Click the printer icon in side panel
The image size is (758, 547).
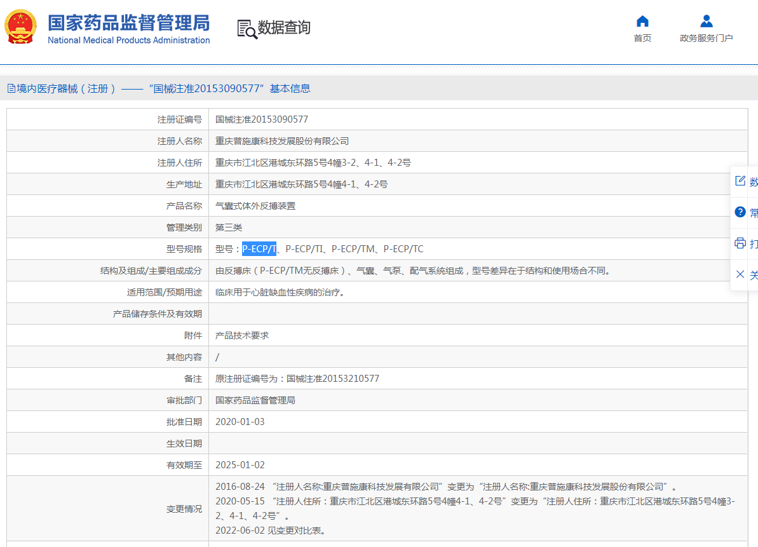click(x=740, y=243)
